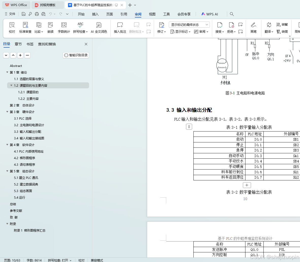Image resolution: width=300 pixels, height=262 pixels.
Task: Switch to 书签 navigation tab
Action: (30, 44)
